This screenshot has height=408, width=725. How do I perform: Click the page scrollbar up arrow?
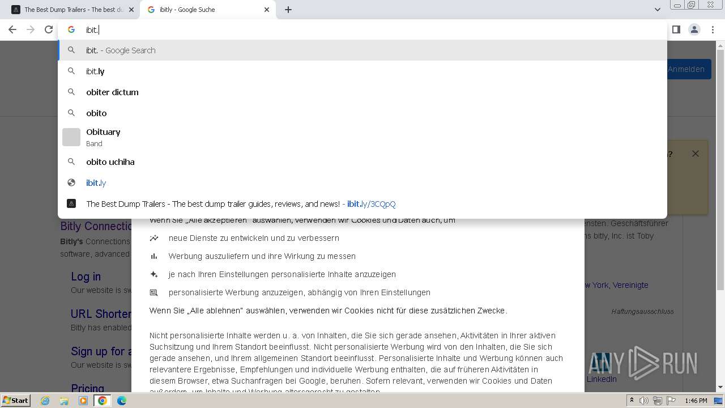point(720,45)
